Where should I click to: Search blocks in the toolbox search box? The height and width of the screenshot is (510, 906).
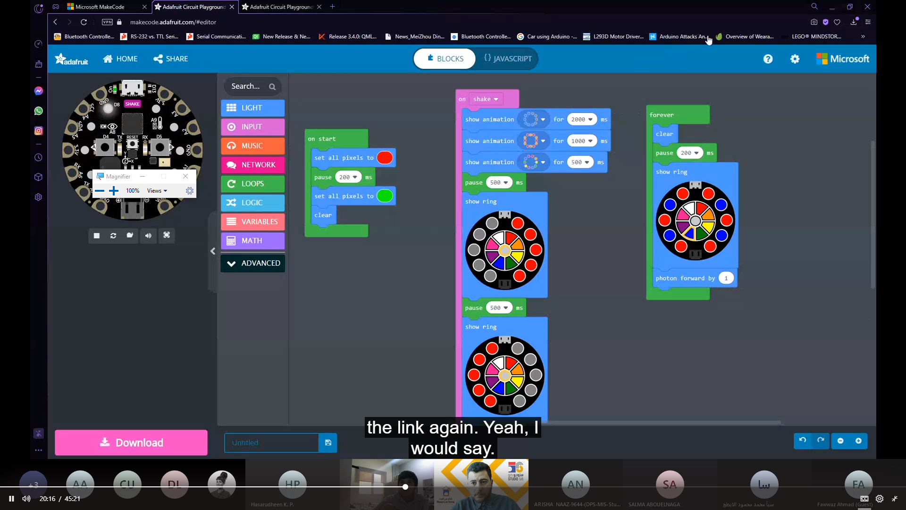click(x=253, y=86)
